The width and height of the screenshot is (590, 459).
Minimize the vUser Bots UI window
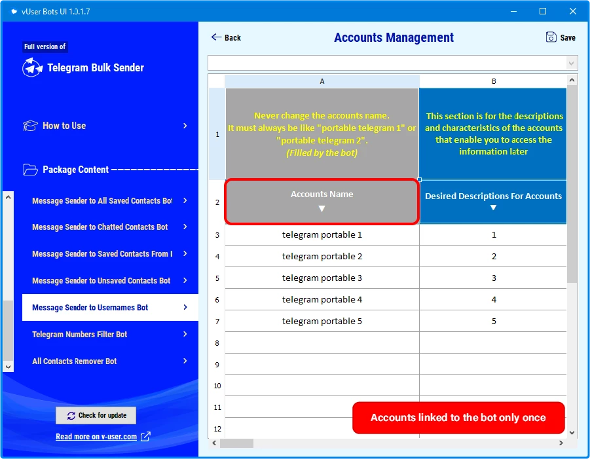click(513, 11)
